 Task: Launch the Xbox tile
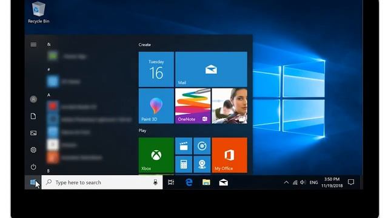click(x=156, y=155)
